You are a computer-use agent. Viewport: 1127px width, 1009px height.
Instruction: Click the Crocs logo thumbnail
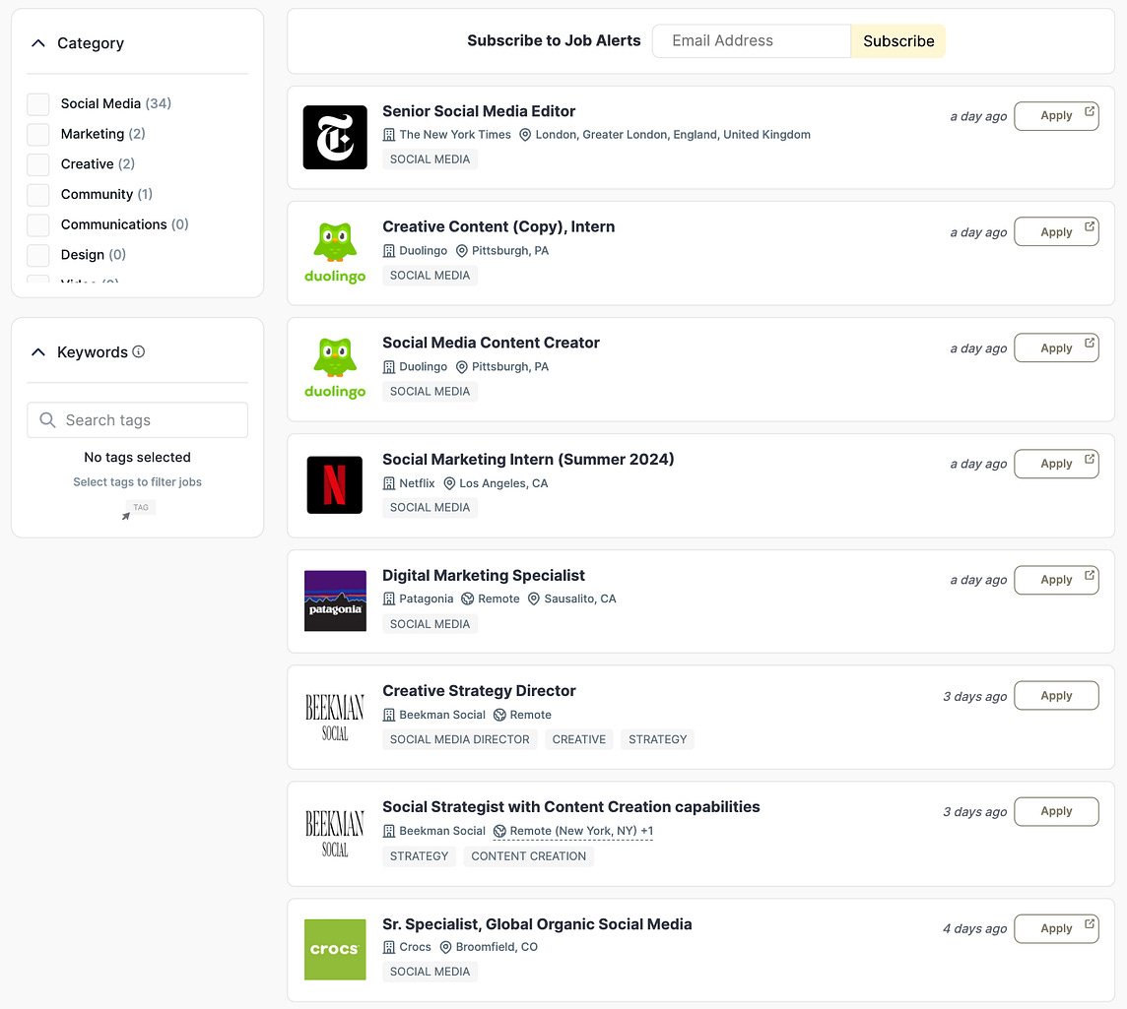click(335, 949)
